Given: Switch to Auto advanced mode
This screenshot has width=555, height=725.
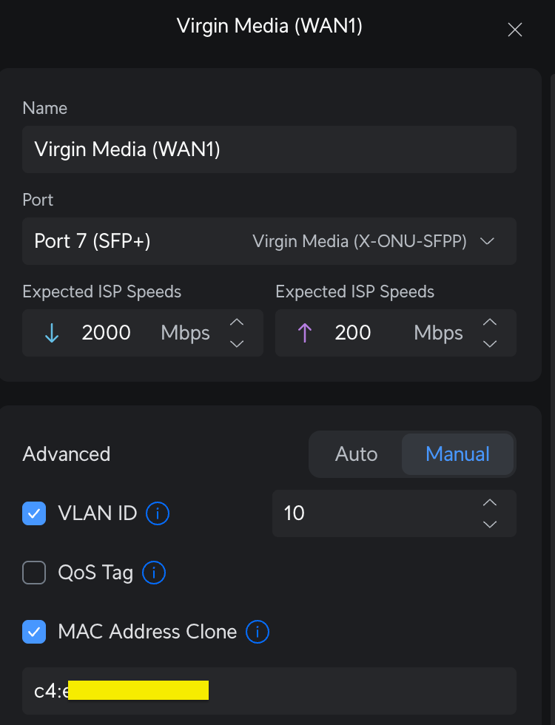Looking at the screenshot, I should coord(356,453).
